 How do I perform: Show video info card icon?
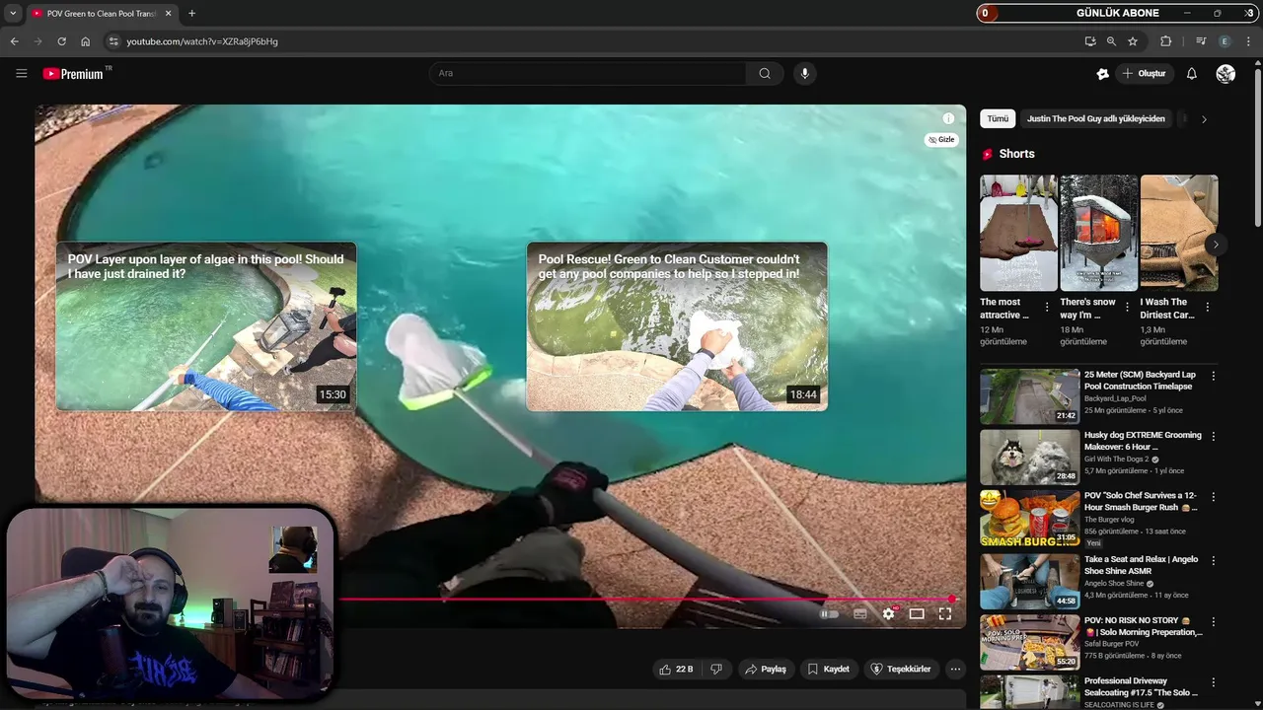click(x=948, y=118)
